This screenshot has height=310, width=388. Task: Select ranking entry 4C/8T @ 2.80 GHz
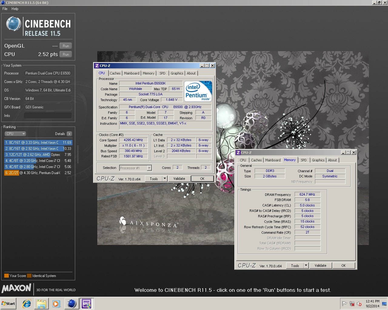pos(38,167)
